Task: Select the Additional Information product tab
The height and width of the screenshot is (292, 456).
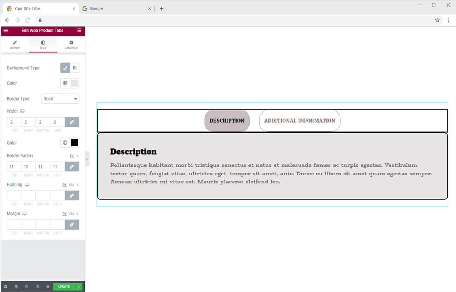Action: click(300, 121)
